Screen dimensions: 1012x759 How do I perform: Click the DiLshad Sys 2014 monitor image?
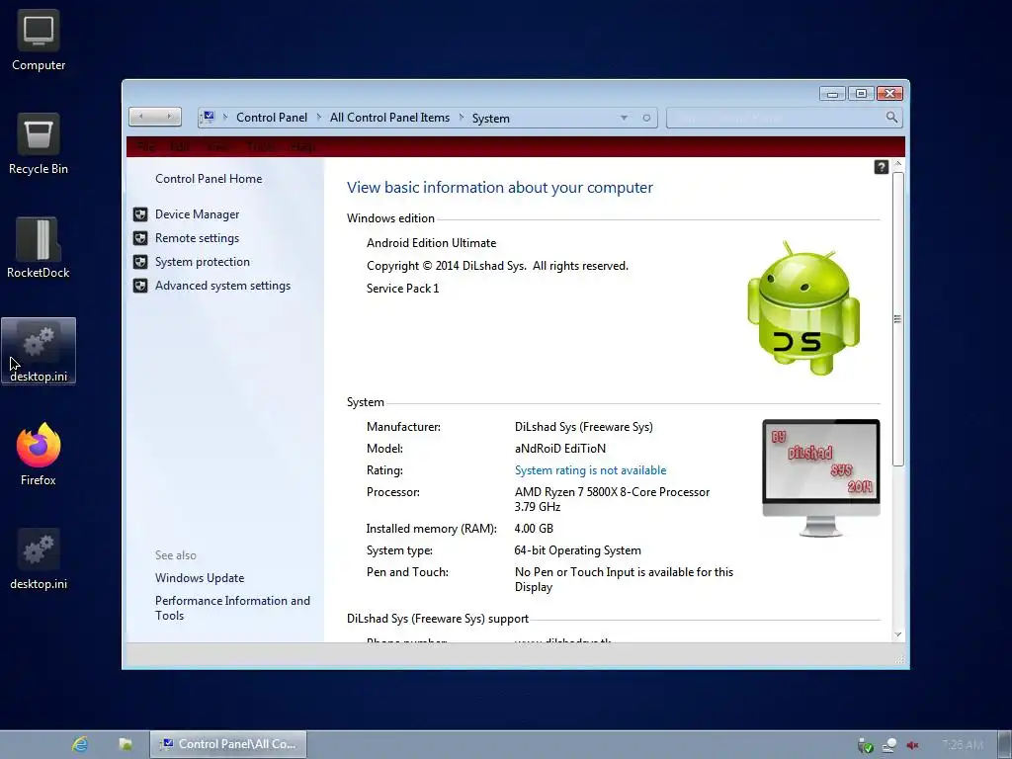(x=821, y=478)
